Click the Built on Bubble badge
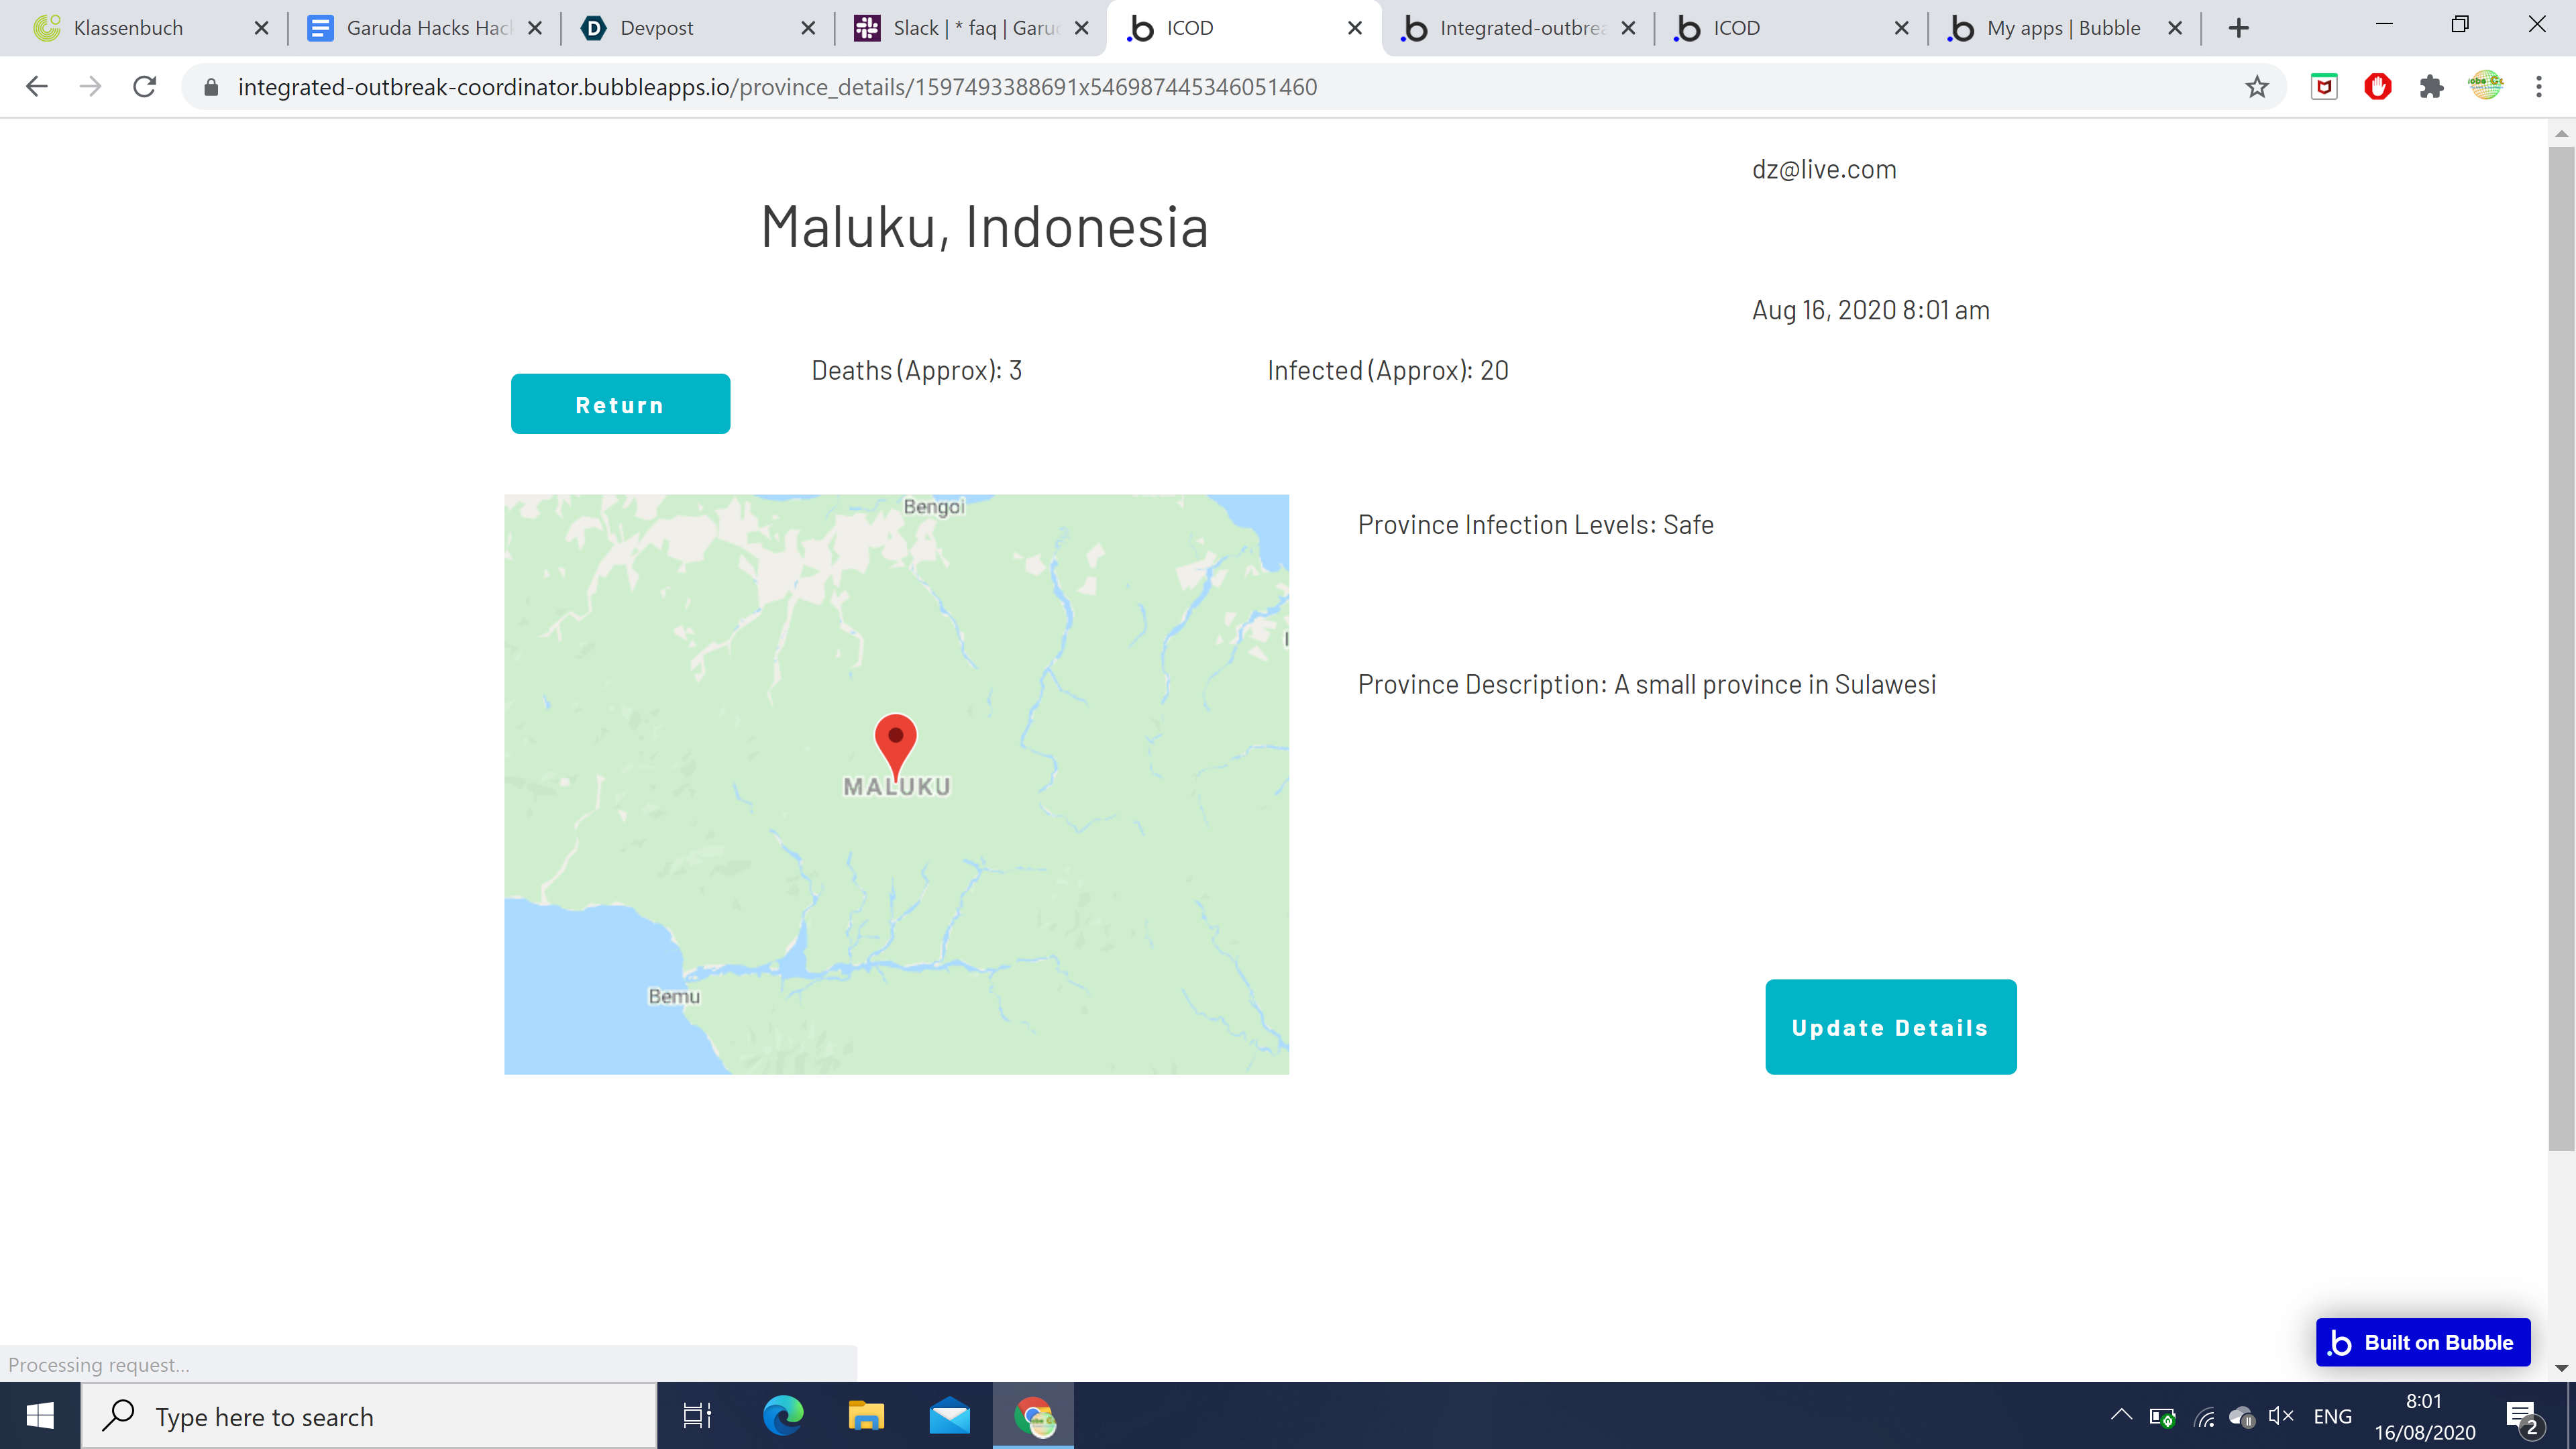The image size is (2576, 1449). [x=2422, y=1342]
